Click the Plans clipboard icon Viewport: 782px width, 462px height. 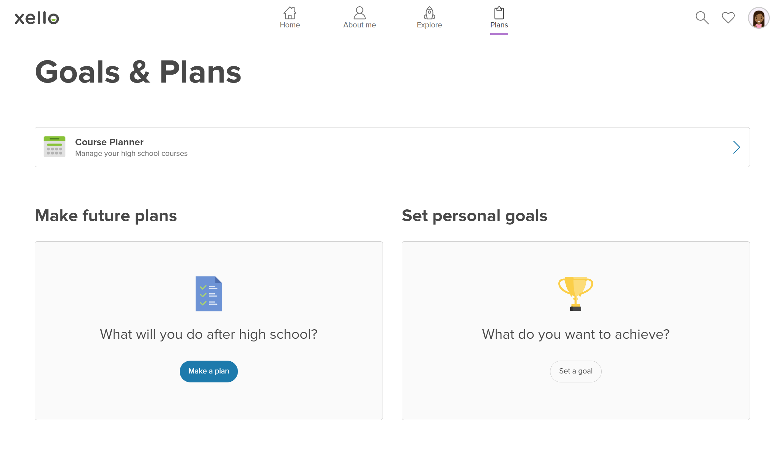point(499,13)
